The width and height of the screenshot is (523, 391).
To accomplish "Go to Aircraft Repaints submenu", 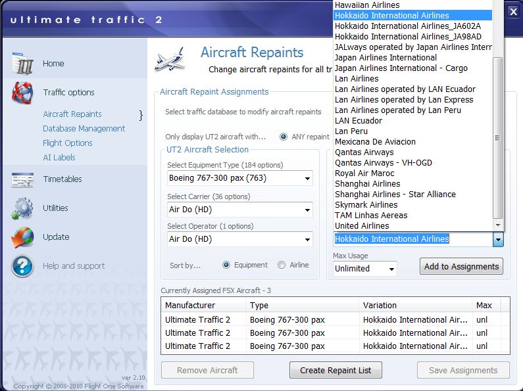I will tap(72, 114).
